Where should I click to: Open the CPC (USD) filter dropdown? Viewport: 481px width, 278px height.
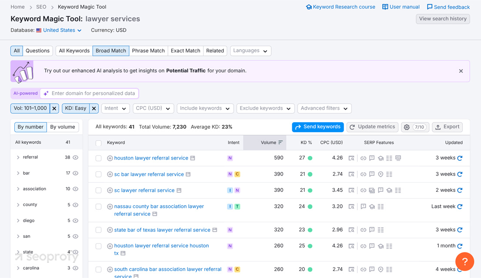point(153,108)
